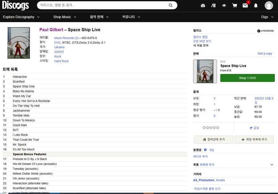
Task: Click the Space Ship Live cover thumbnail
Action: tap(19, 43)
